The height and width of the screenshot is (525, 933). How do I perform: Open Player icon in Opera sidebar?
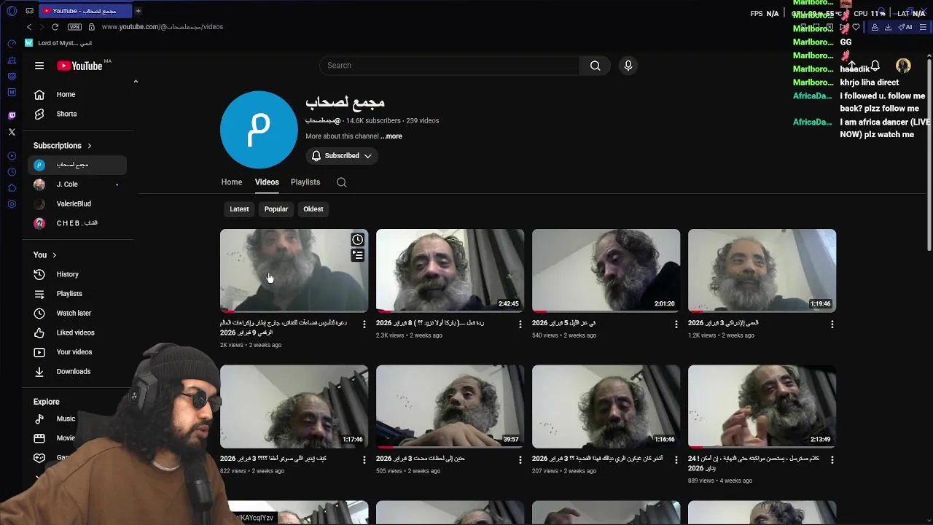[12, 156]
